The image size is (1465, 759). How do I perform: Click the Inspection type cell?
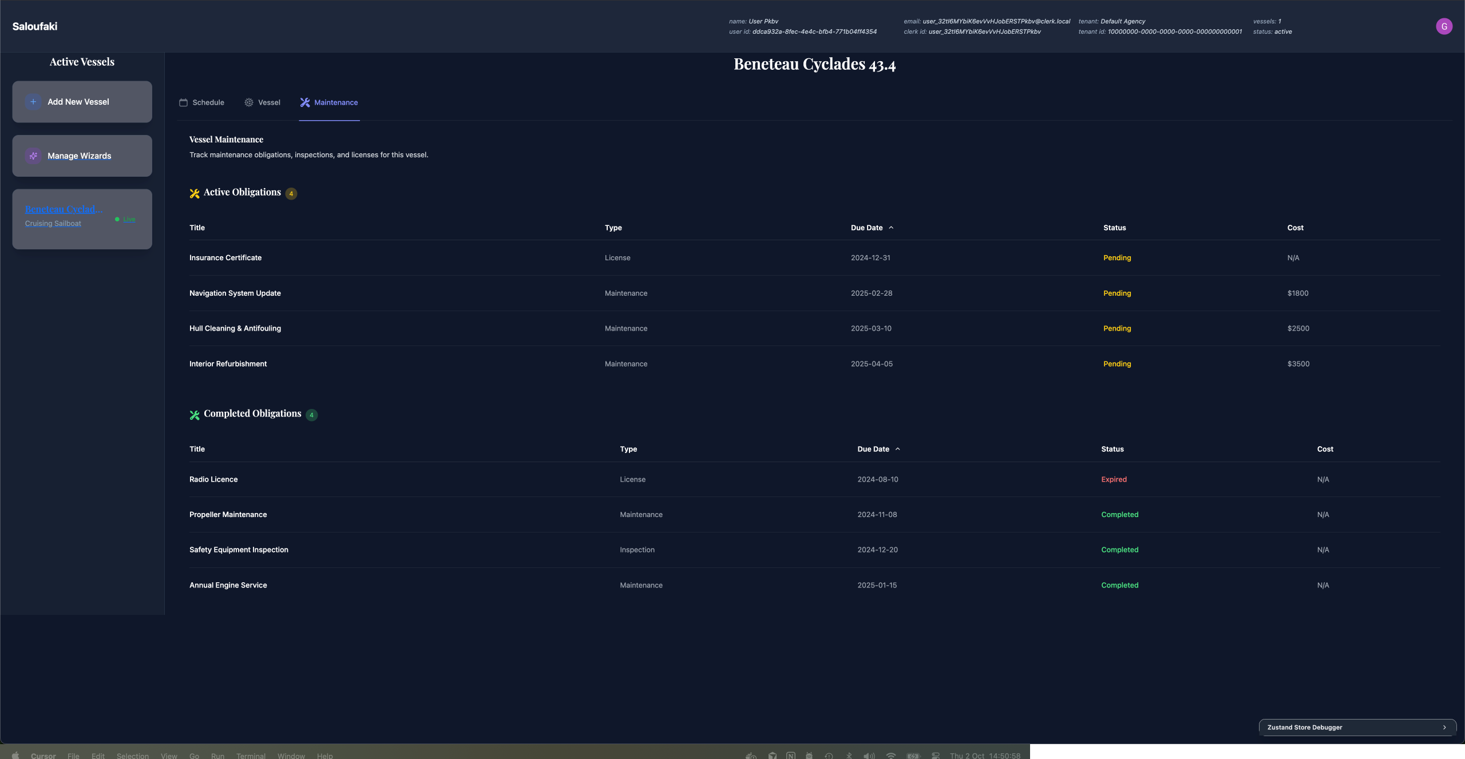[x=637, y=550]
